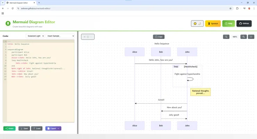Switch to light mode sun icon
The image size is (257, 139).
(x=195, y=24)
